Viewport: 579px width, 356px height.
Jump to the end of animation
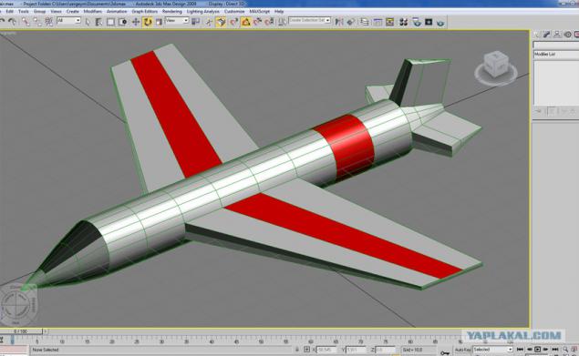554,349
